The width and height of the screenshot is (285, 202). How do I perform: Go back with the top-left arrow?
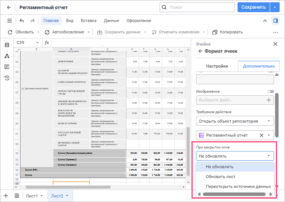(9, 8)
